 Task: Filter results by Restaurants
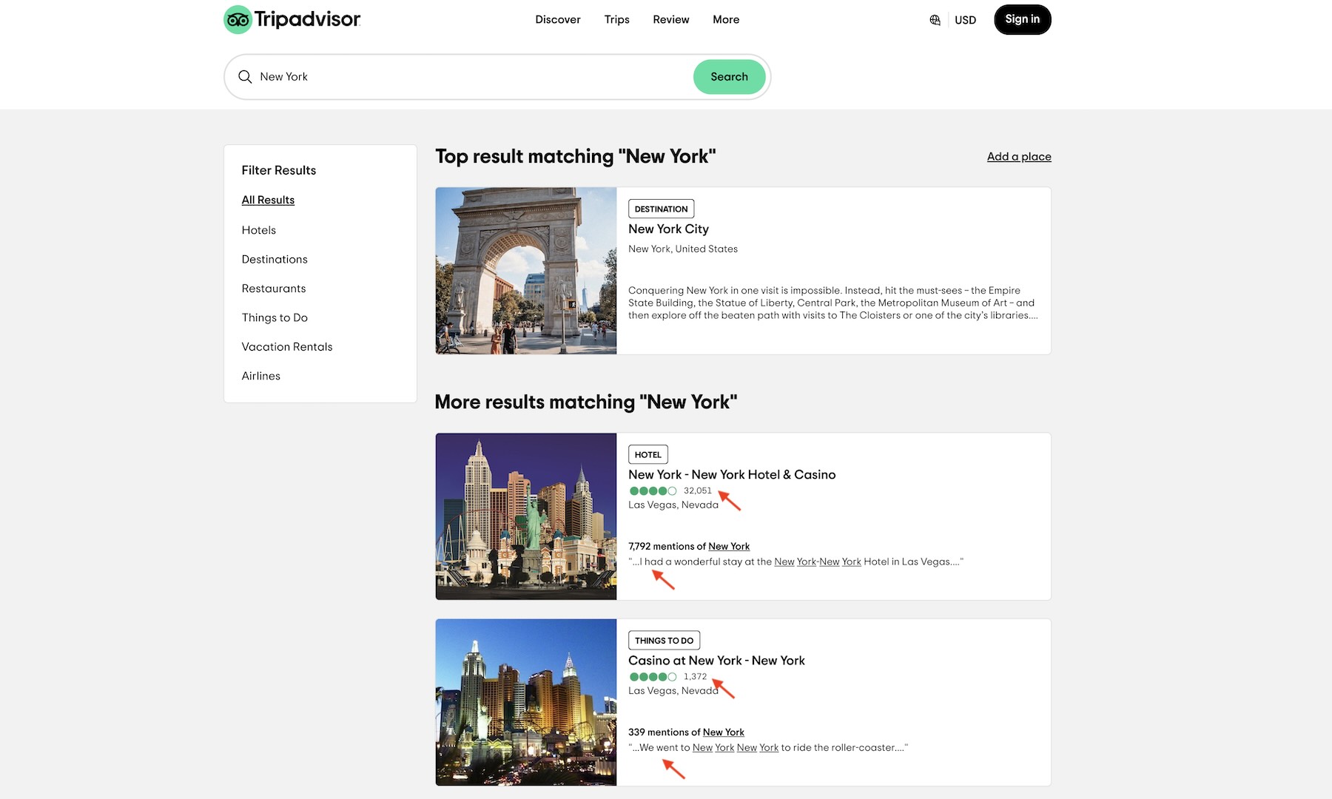click(273, 289)
